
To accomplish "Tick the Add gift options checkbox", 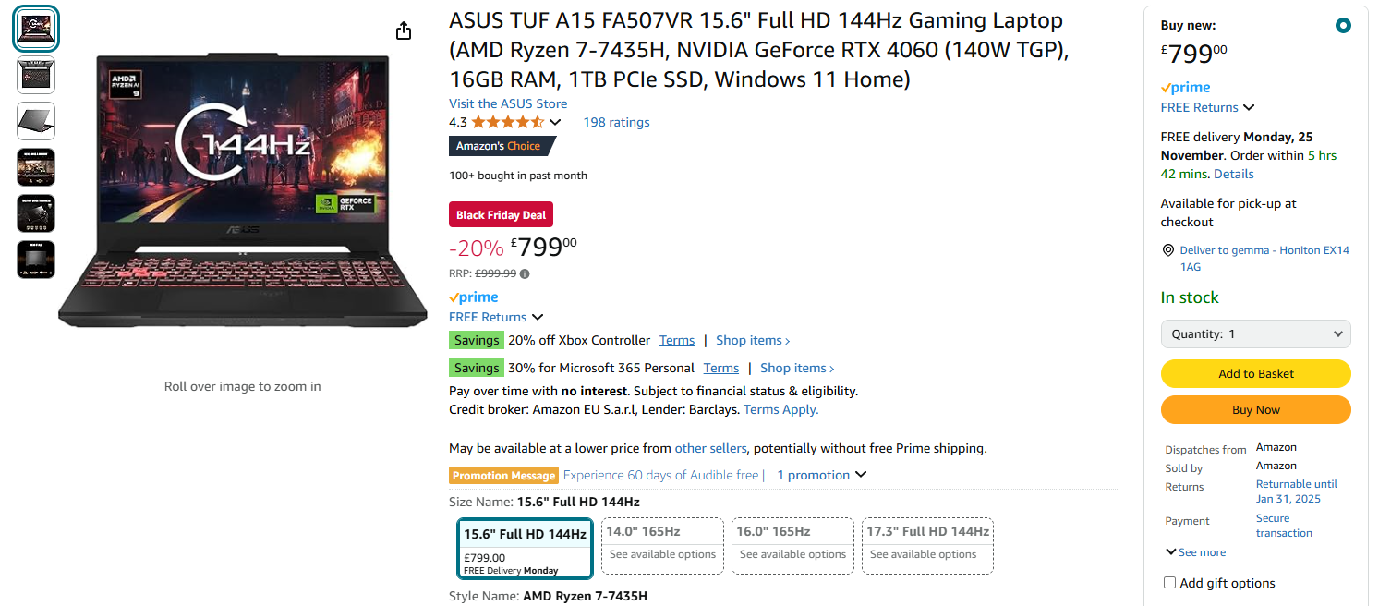I will coord(1170,583).
